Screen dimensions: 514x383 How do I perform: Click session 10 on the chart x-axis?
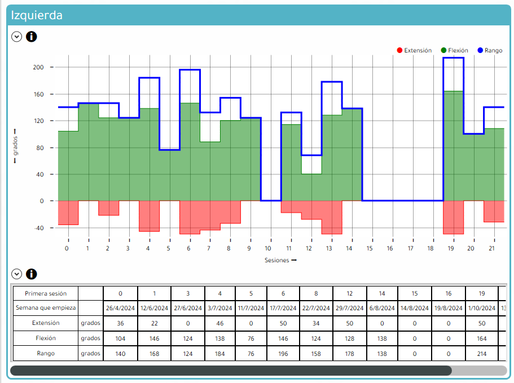pos(268,248)
